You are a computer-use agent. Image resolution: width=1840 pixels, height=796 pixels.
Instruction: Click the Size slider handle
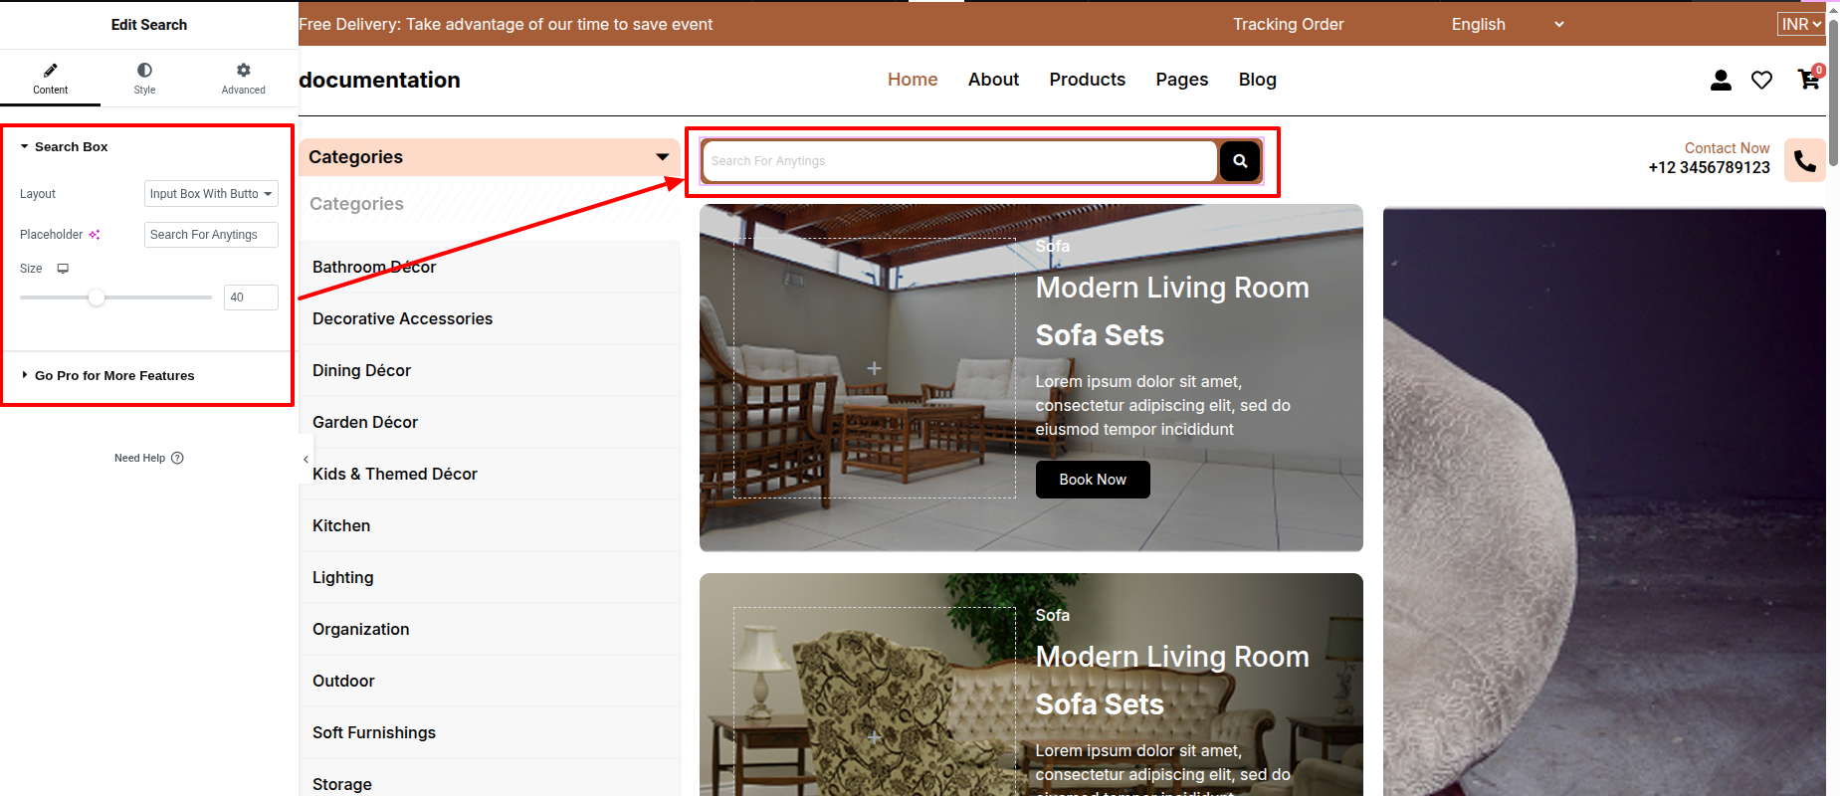pos(97,298)
